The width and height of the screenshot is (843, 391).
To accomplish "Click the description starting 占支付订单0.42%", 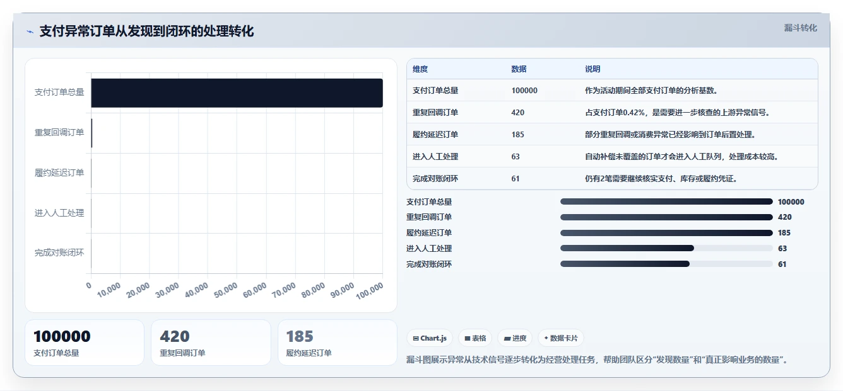I will point(678,113).
